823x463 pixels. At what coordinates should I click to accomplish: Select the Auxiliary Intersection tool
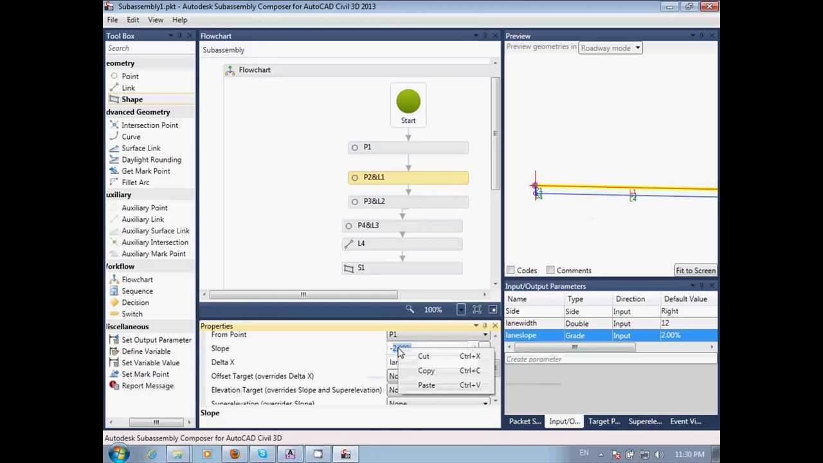[154, 243]
